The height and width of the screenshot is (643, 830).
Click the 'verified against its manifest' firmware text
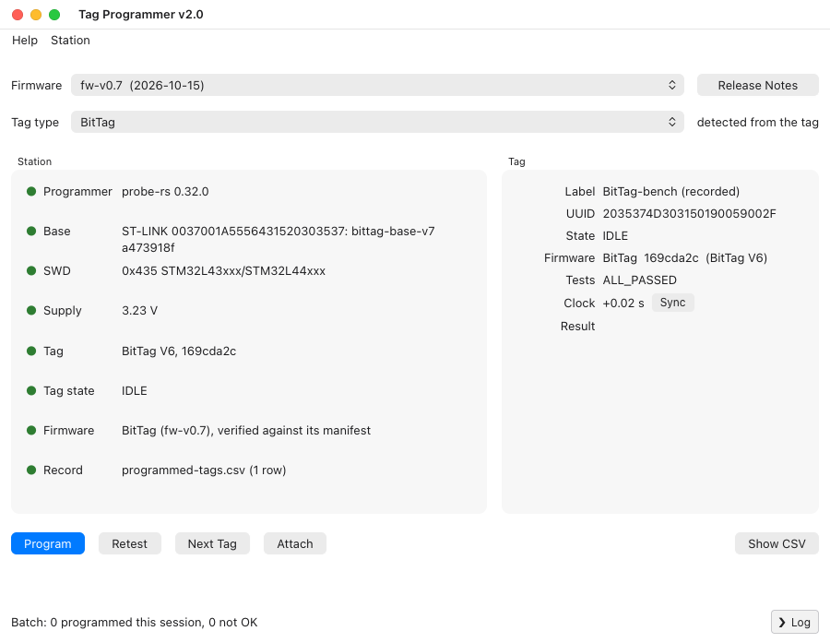tap(294, 430)
